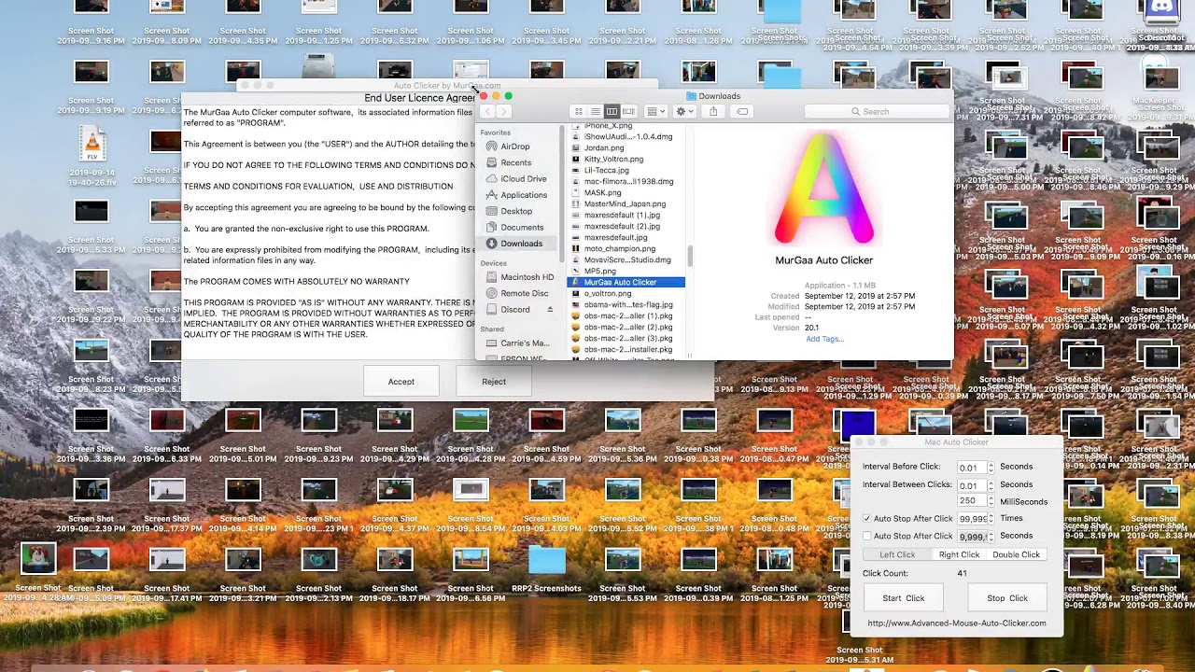Switch Finder to cover flow view
The width and height of the screenshot is (1195, 672).
coord(628,111)
